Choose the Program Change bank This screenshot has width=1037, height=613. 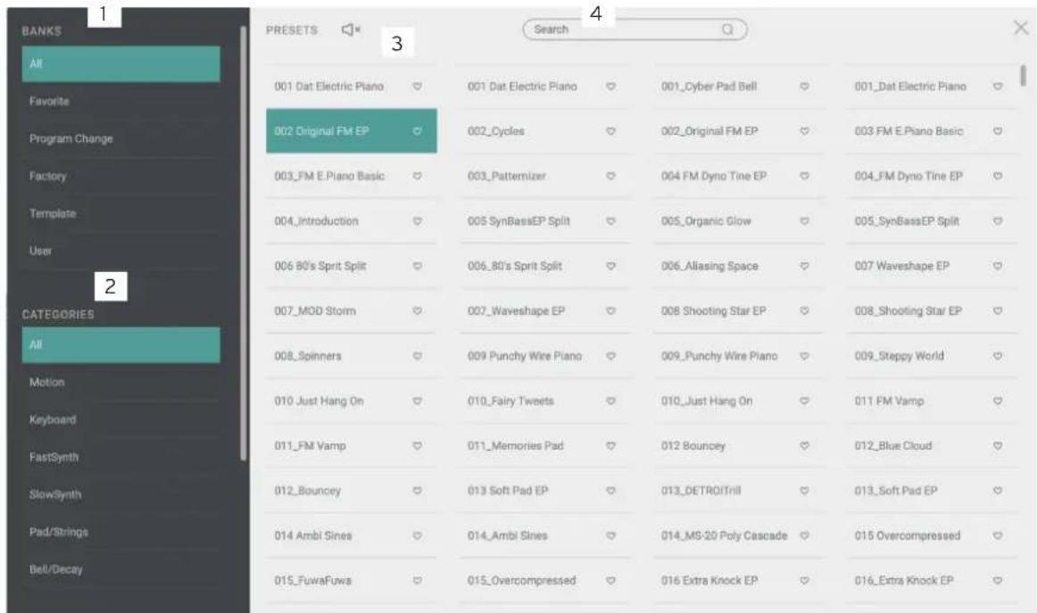121,139
